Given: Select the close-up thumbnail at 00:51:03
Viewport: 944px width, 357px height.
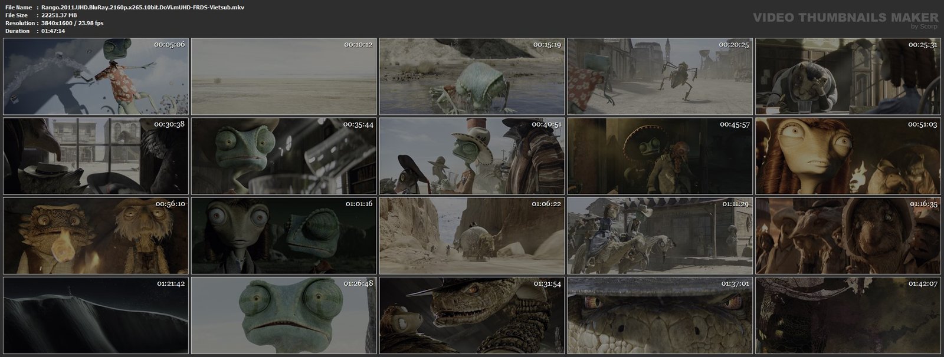Looking at the screenshot, I should click(848, 156).
